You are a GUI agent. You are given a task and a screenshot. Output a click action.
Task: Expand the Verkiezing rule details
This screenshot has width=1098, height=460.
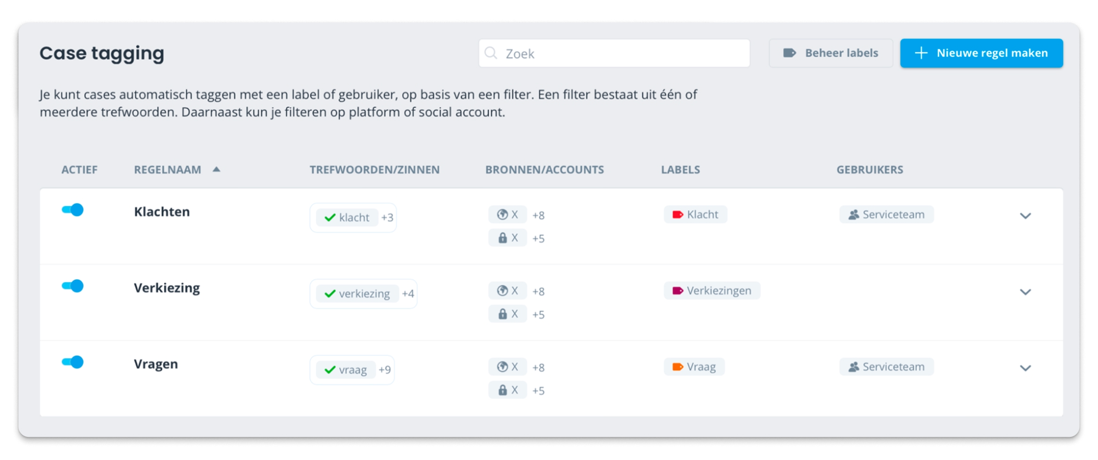(1025, 292)
